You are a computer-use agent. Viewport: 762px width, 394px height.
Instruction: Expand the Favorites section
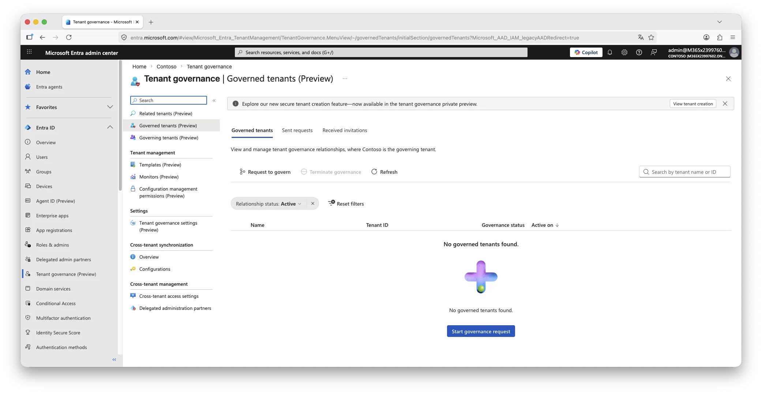coord(110,107)
